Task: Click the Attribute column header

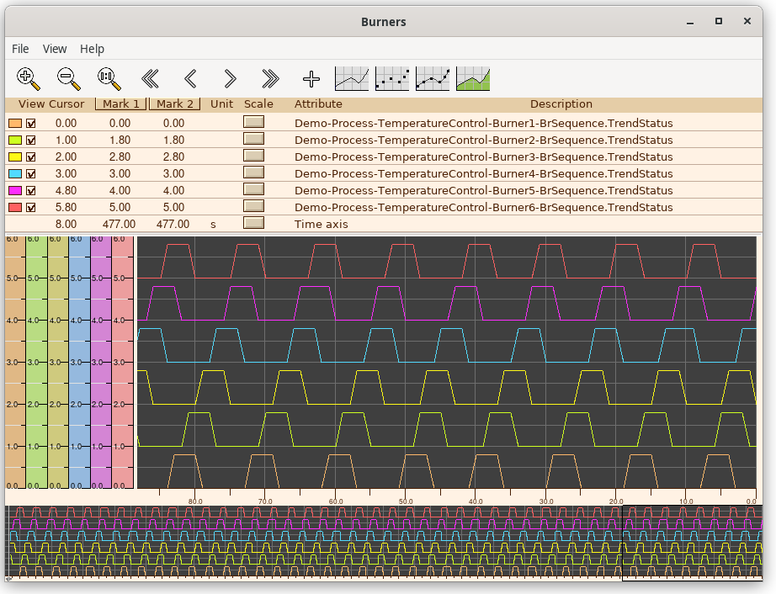Action: 318,103
